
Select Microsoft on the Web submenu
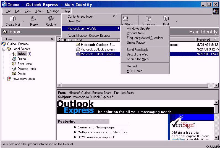[x=91, y=28]
